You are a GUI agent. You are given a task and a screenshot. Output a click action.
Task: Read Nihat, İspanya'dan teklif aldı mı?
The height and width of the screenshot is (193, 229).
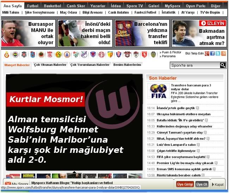click(181, 138)
